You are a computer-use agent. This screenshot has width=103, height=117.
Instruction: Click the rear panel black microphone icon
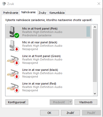[x=13, y=46]
